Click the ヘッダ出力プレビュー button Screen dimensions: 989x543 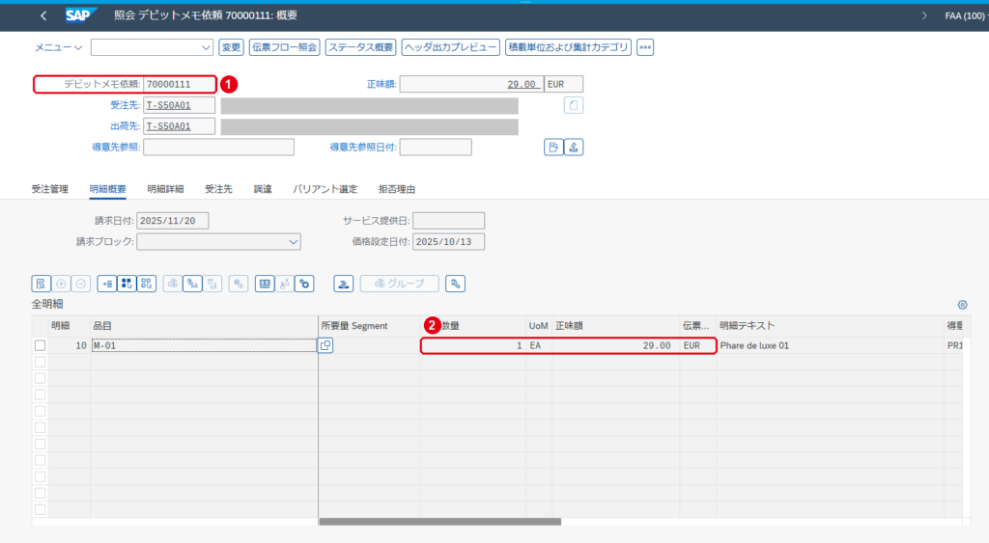pos(450,47)
